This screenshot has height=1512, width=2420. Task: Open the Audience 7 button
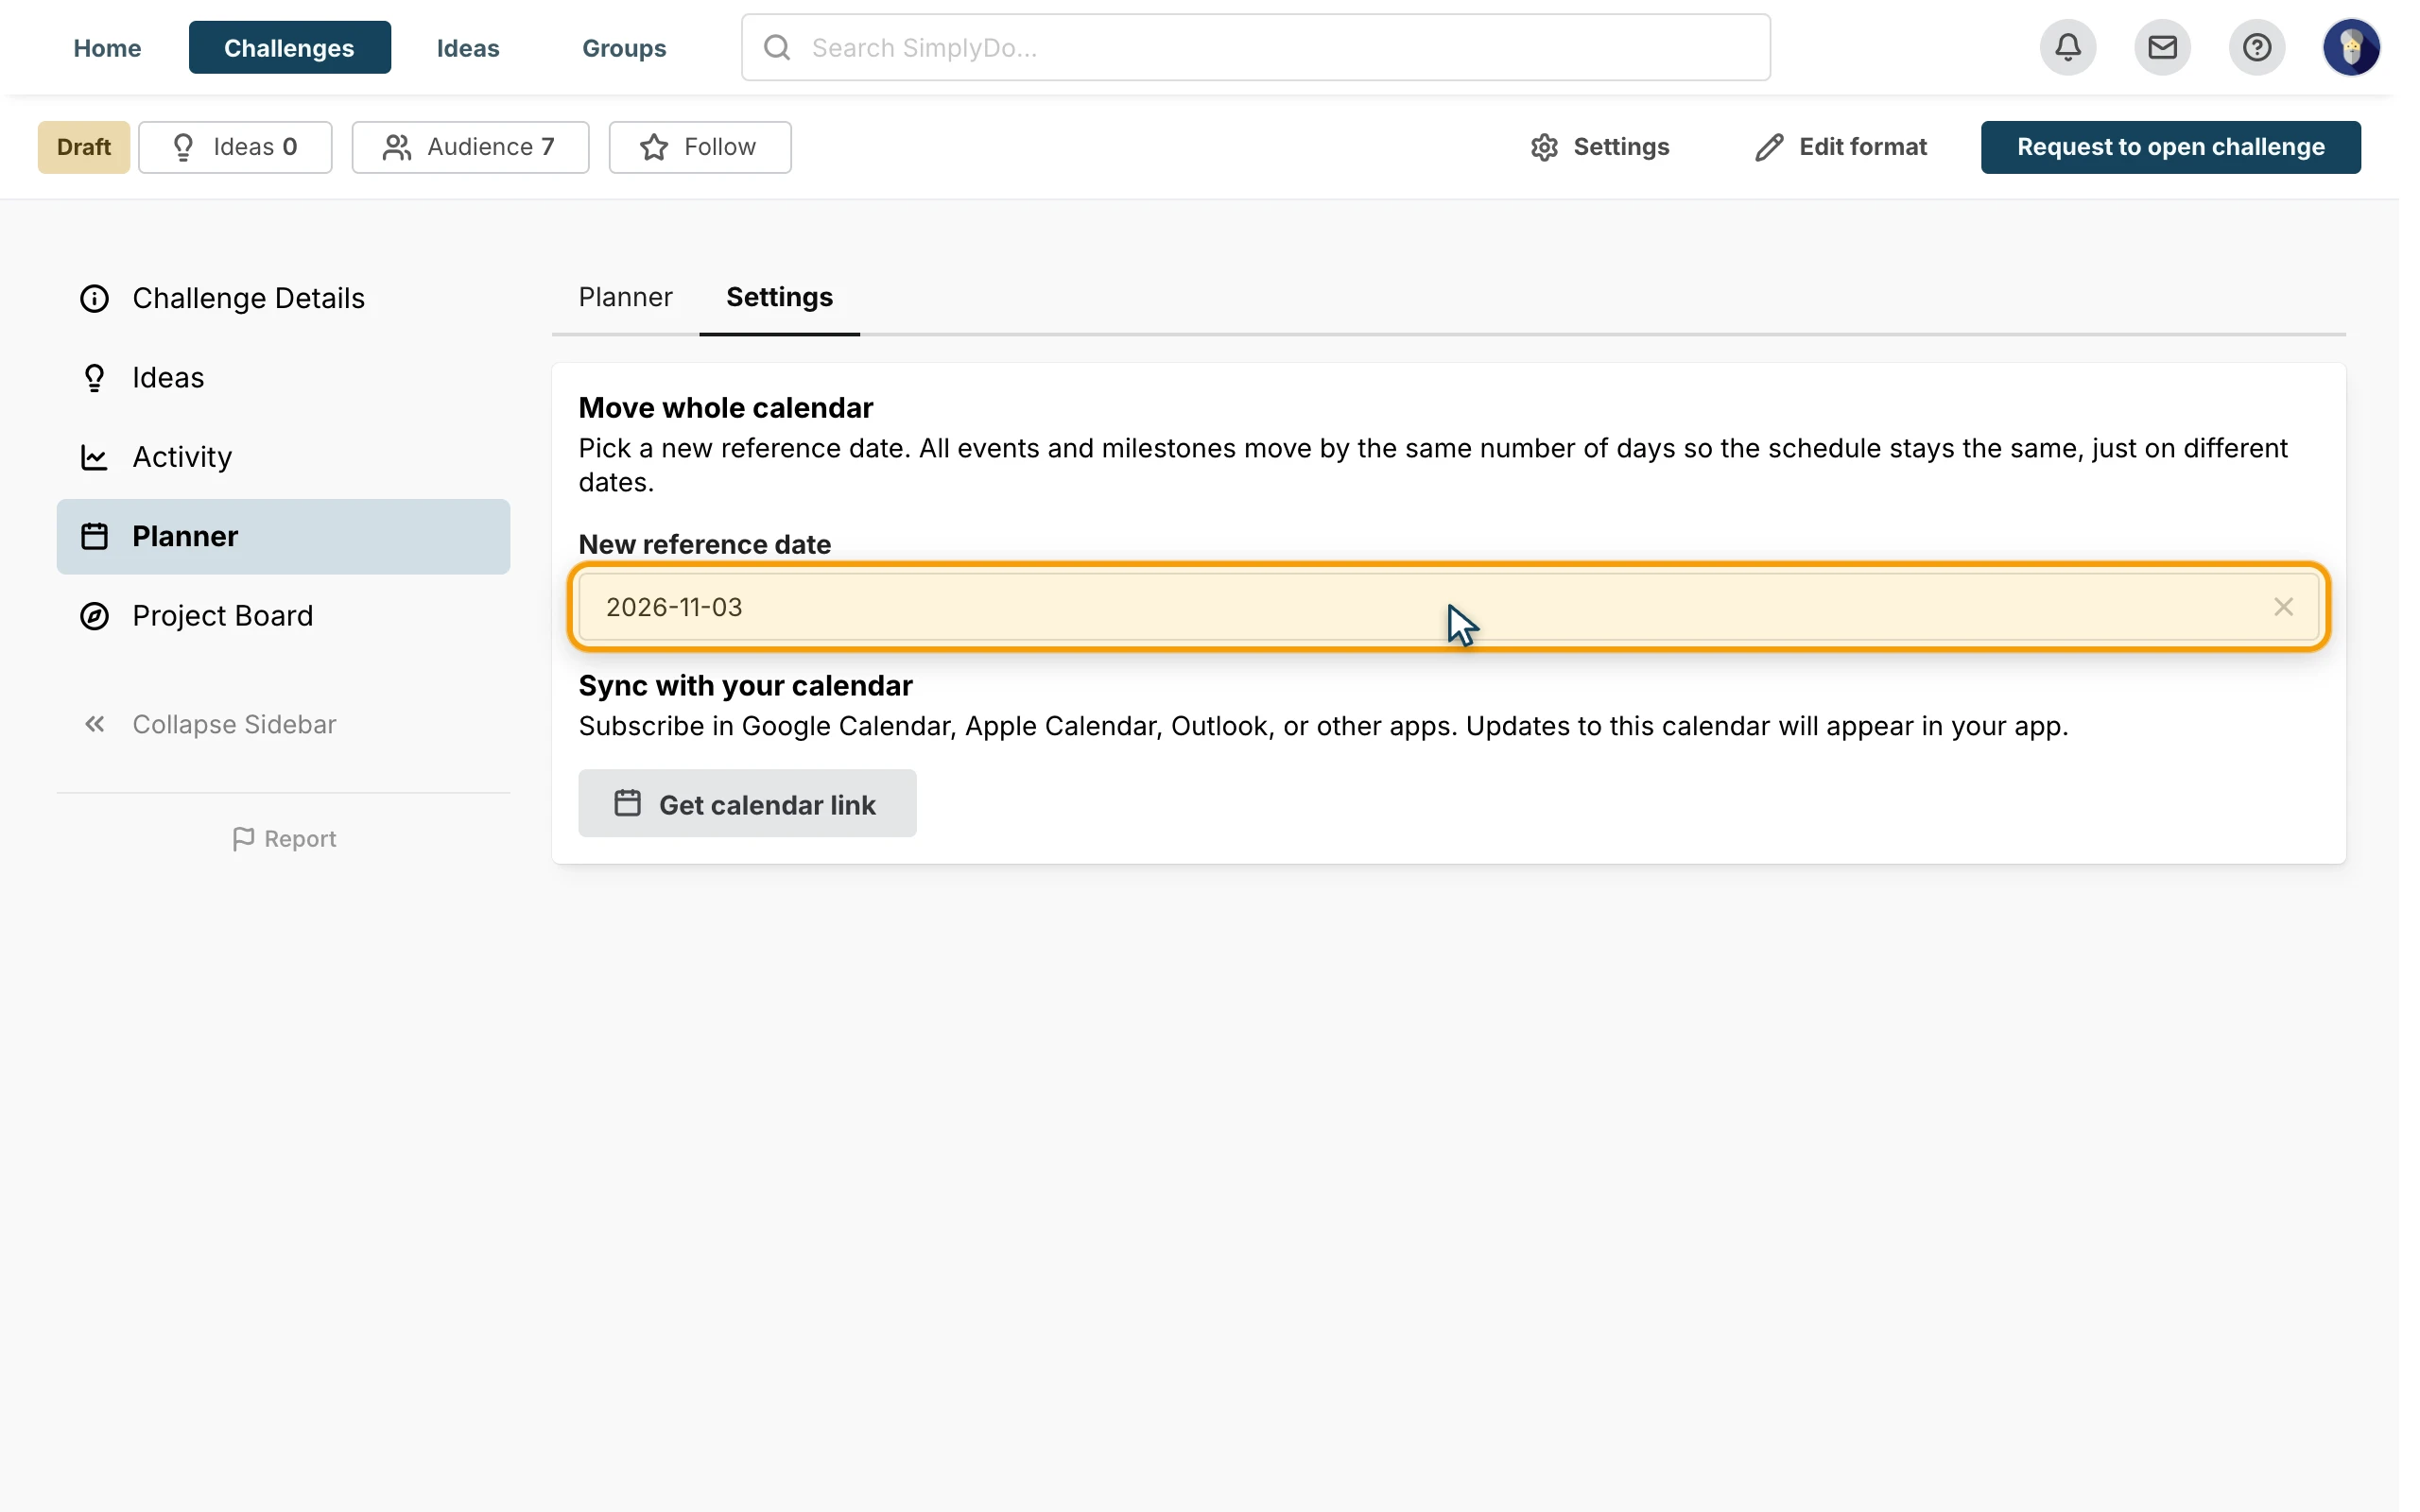tap(470, 147)
